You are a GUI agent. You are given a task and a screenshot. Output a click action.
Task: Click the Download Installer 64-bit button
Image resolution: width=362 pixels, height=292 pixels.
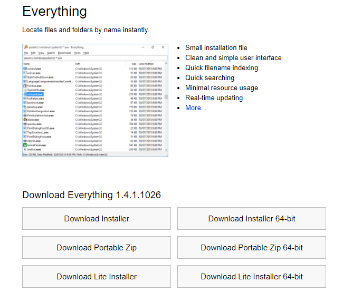[x=252, y=218]
